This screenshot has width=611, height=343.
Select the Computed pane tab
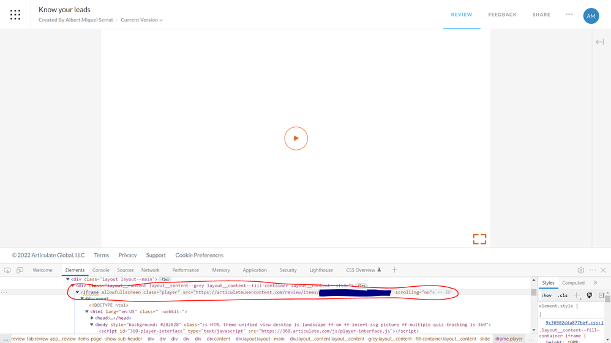pyautogui.click(x=573, y=283)
